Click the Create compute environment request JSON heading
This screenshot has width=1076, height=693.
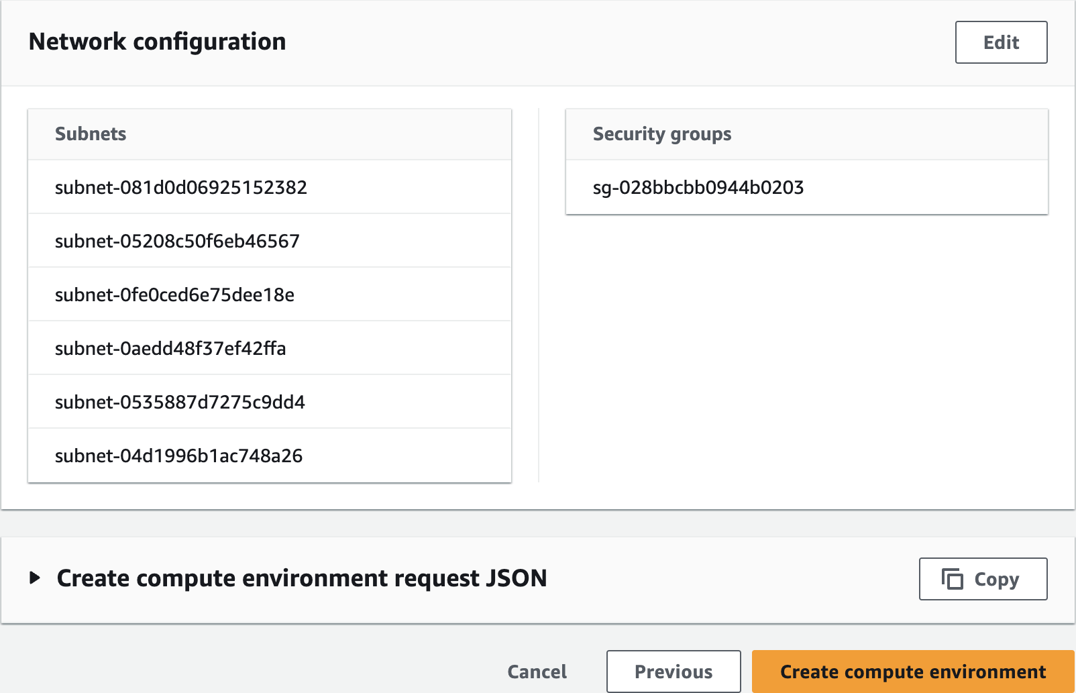coord(302,578)
